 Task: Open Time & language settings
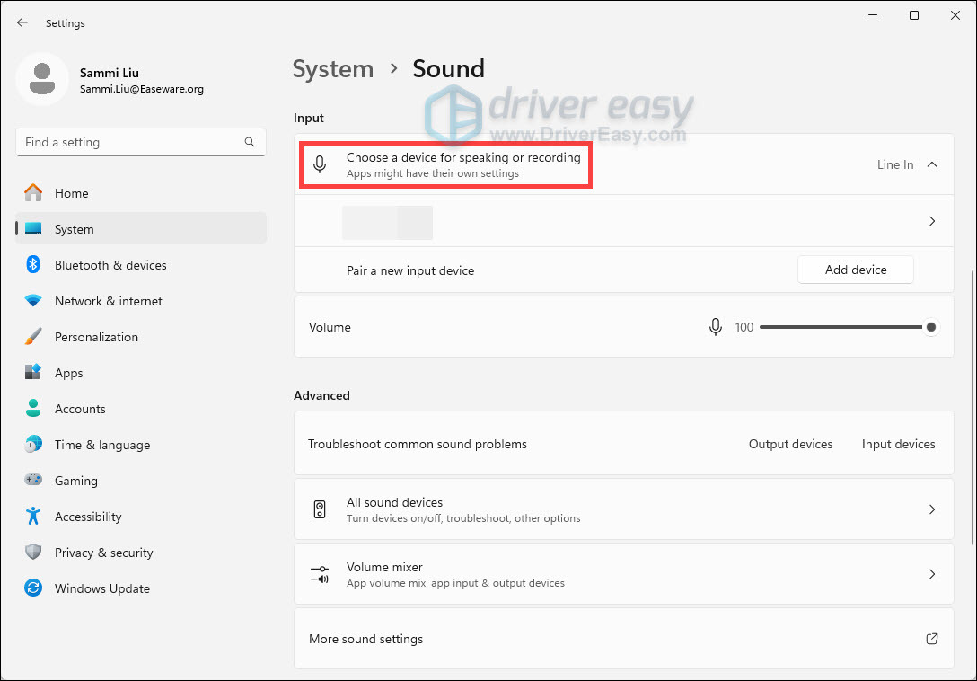[141, 445]
